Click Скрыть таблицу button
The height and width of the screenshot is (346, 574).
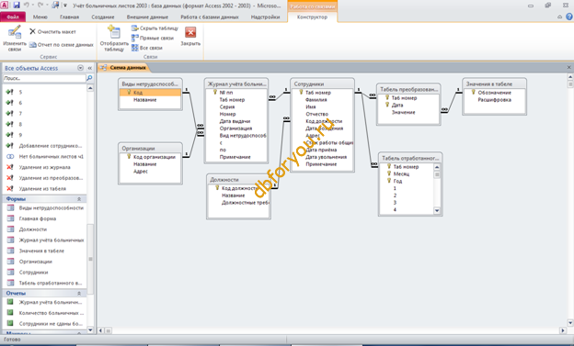point(155,28)
